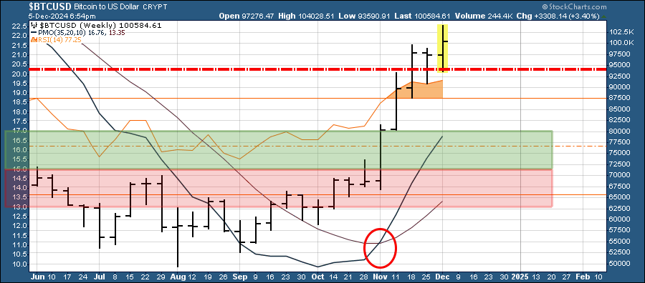
Task: Click the Jun date axis label
Action: pos(37,276)
